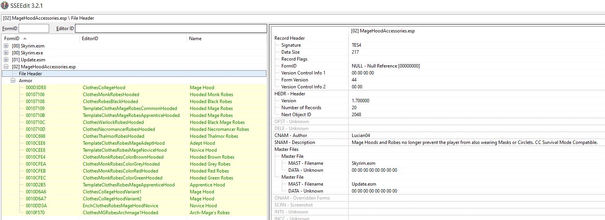The image size is (605, 220).
Task: Click the CNAM - Author value Lucian04
Action: tap(362, 135)
